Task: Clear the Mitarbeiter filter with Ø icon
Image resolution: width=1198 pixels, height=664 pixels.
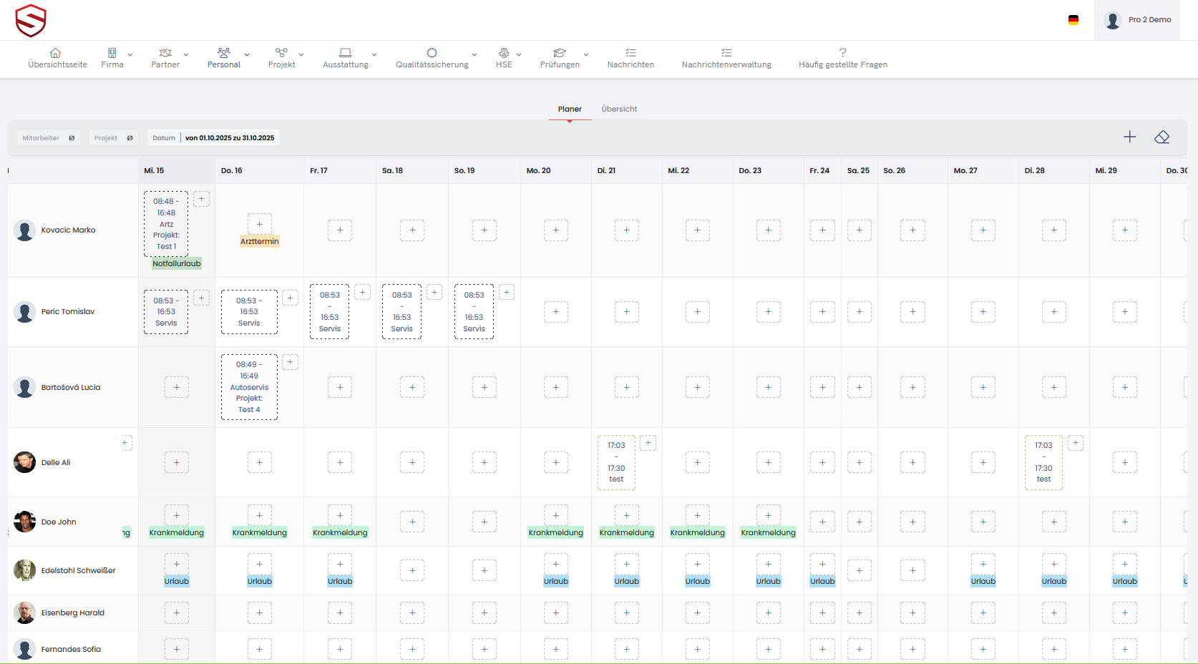Action: point(72,138)
